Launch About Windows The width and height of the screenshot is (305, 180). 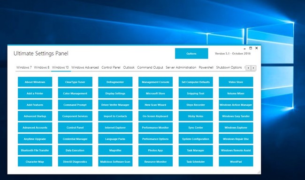[35, 82]
